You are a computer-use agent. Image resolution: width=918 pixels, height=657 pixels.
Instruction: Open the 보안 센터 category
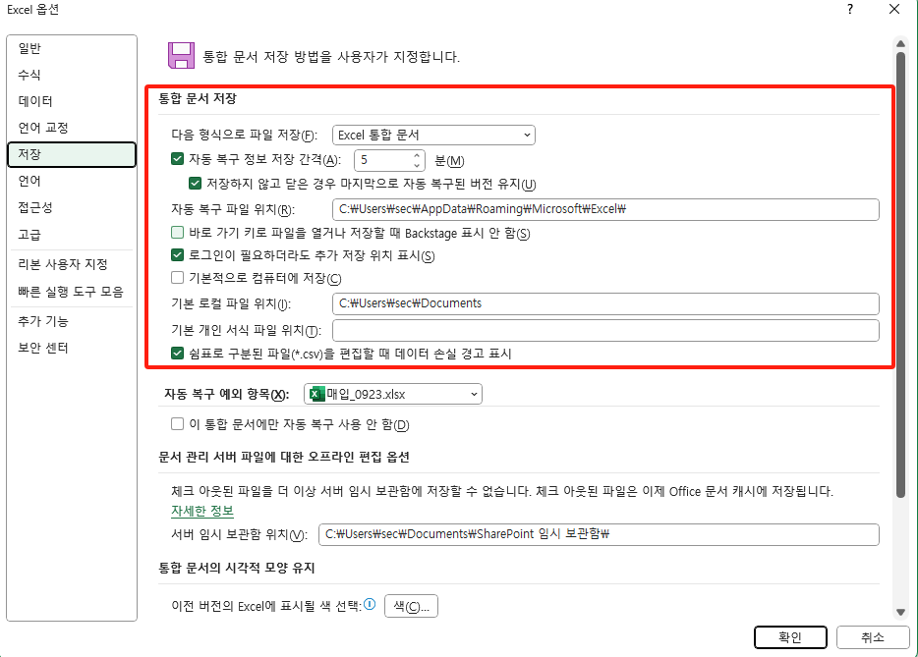tap(72, 348)
